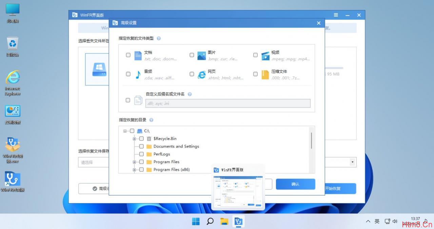Image resolution: width=434 pixels, height=229 pixels.
Task: Click the PerfLogs folder icon
Action: [x=149, y=154]
